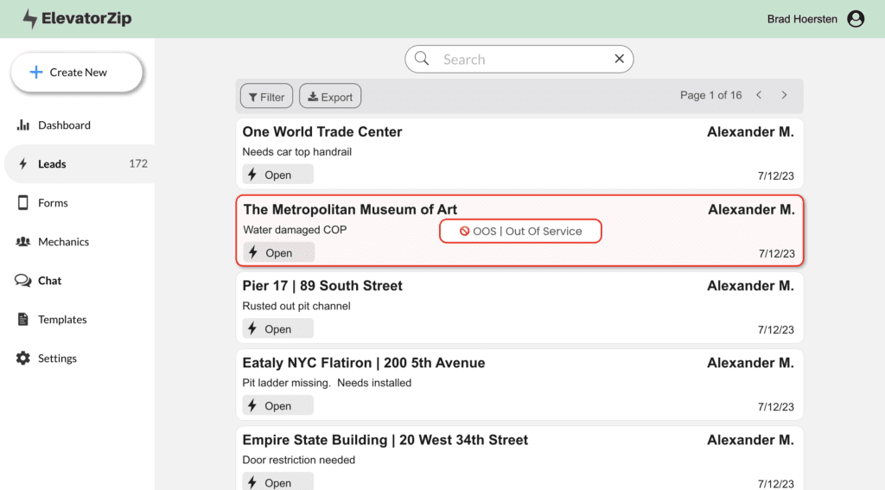The width and height of the screenshot is (885, 490).
Task: Open the Filter options
Action: (266, 97)
